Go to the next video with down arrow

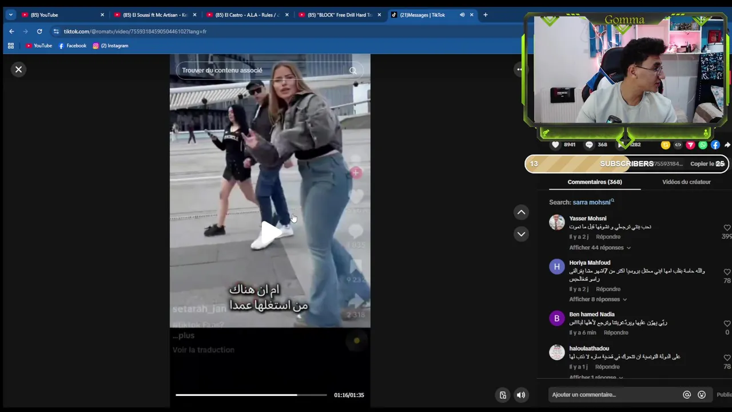[x=521, y=233]
